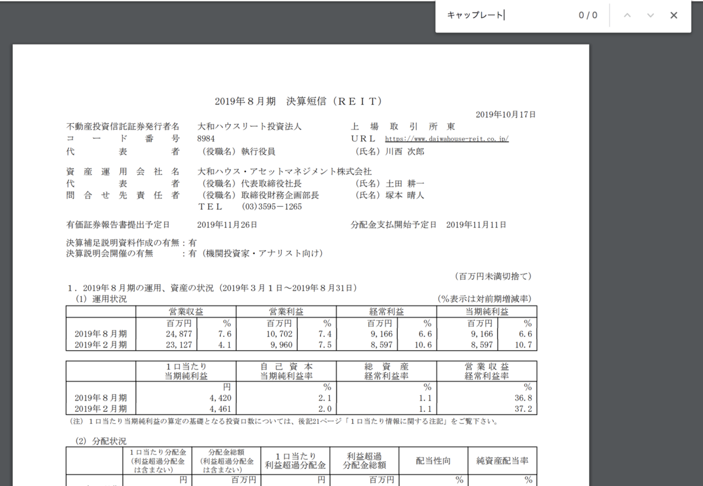
Task: Click the per-unit net income 4,461
Action: point(220,409)
